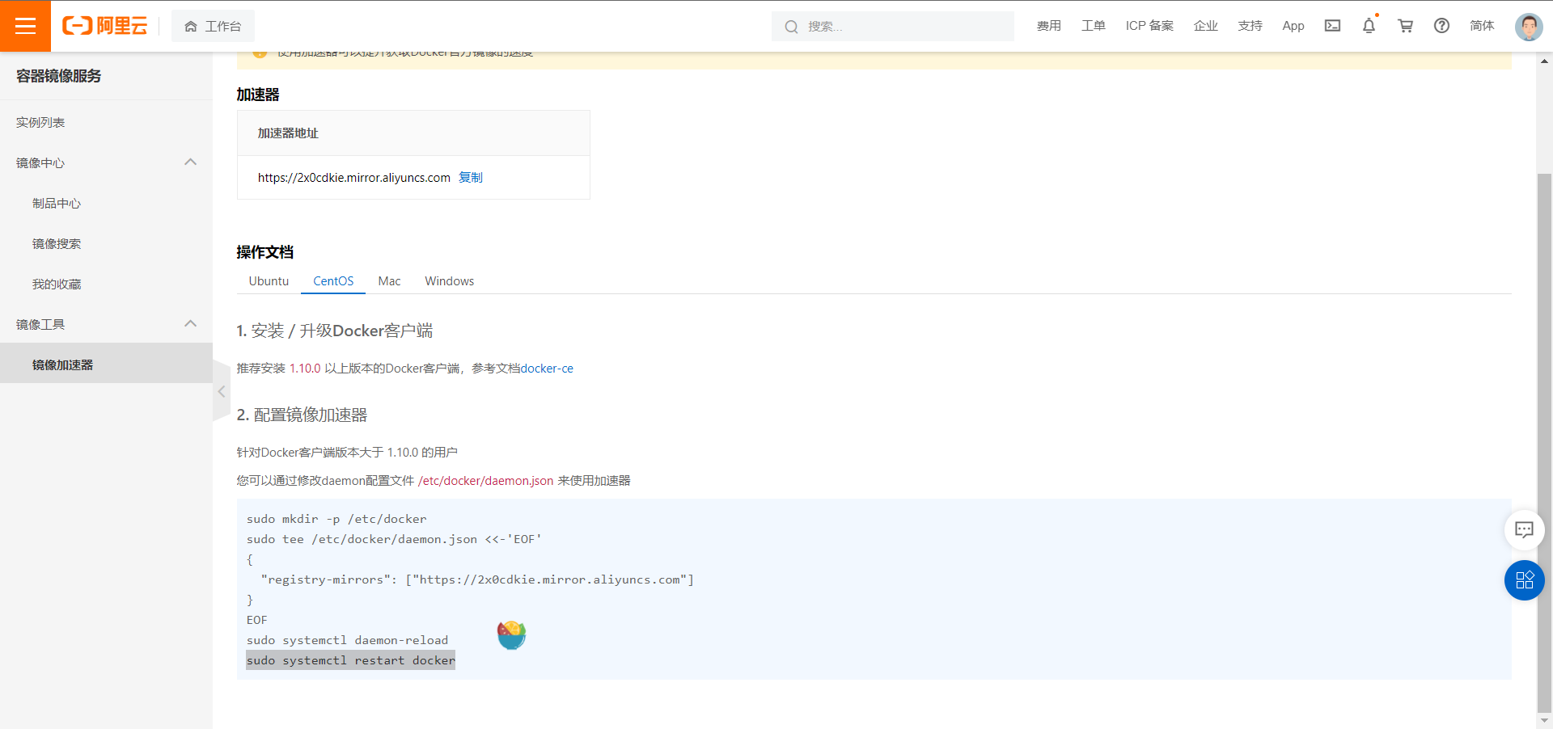The width and height of the screenshot is (1553, 729).
Task: Switch language via 简体
Action: point(1482,26)
